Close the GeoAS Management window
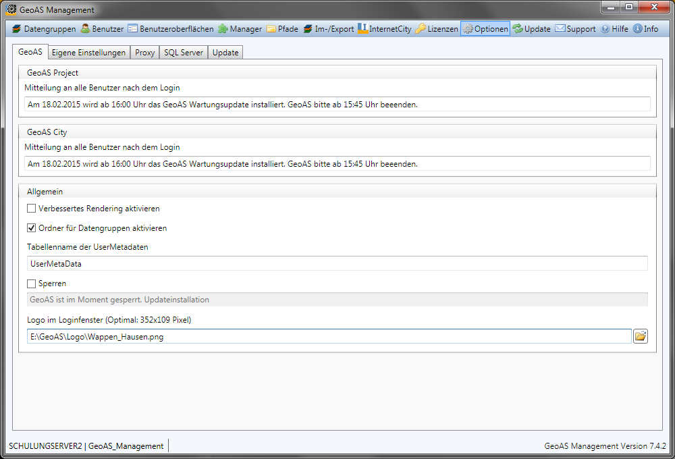This screenshot has width=675, height=459. [x=654, y=7]
